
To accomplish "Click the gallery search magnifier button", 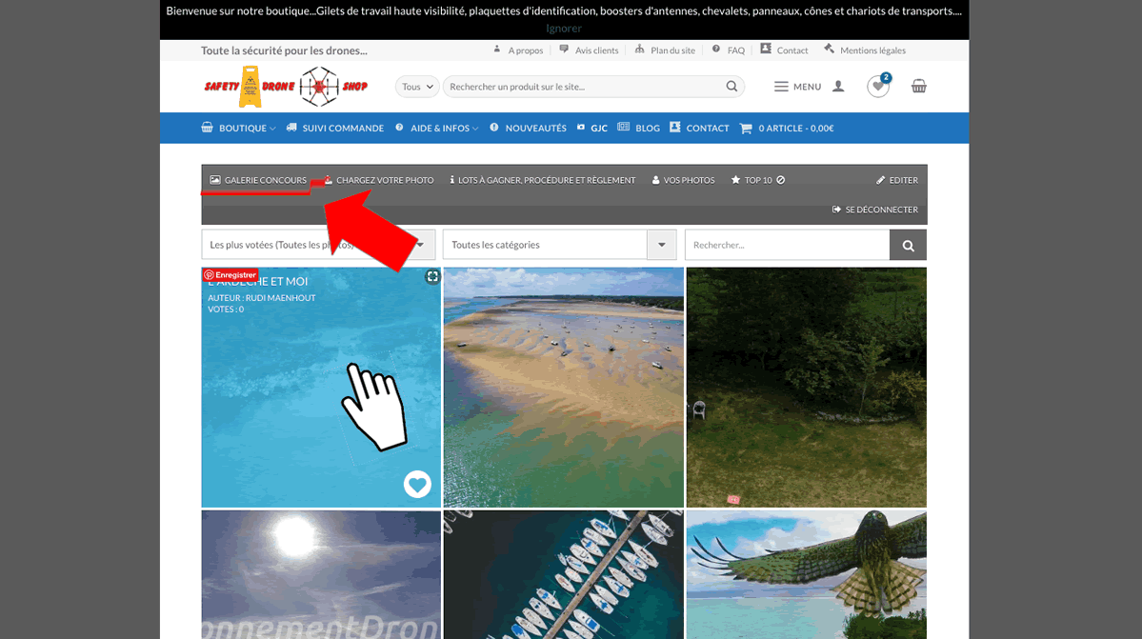I will point(908,245).
